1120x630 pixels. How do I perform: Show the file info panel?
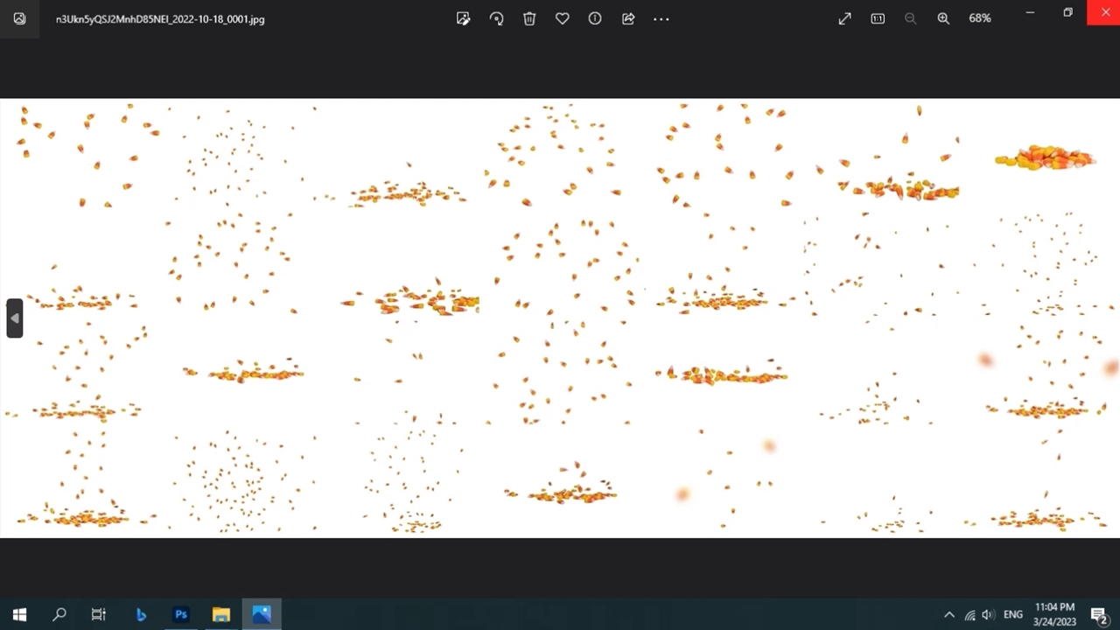tap(595, 18)
